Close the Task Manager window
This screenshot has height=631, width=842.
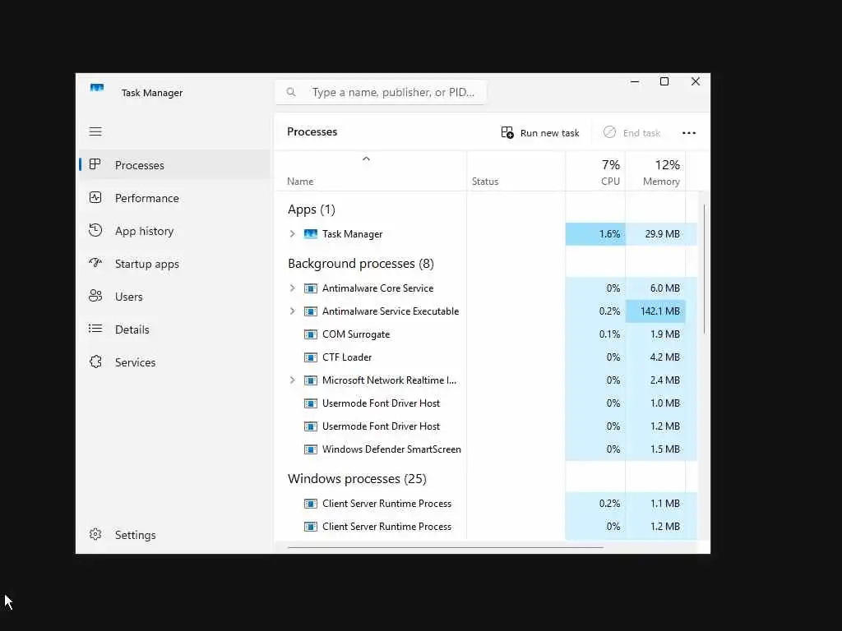[x=696, y=81]
